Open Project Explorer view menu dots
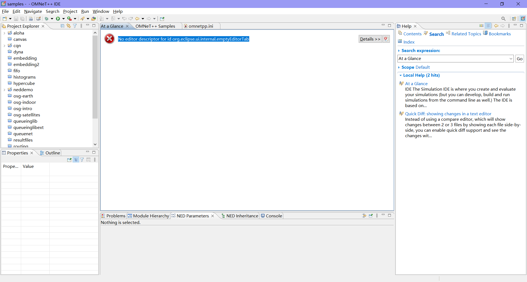Screen dimensions: 527x282 81,26
